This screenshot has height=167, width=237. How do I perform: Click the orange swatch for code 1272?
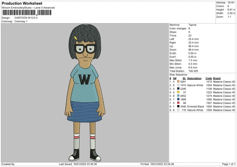[x=178, y=82]
